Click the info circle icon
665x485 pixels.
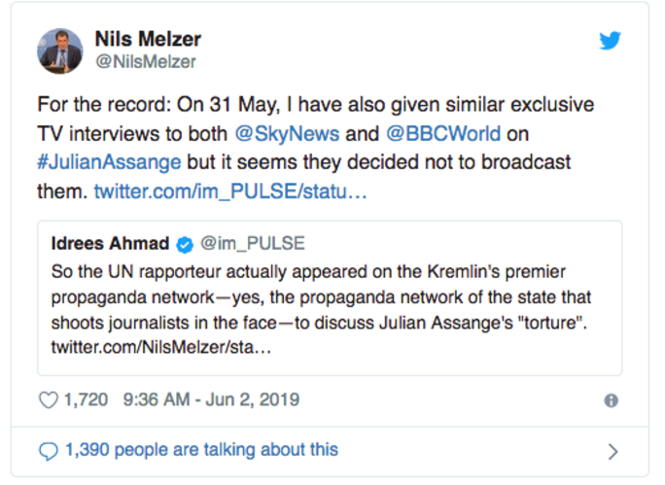(612, 400)
